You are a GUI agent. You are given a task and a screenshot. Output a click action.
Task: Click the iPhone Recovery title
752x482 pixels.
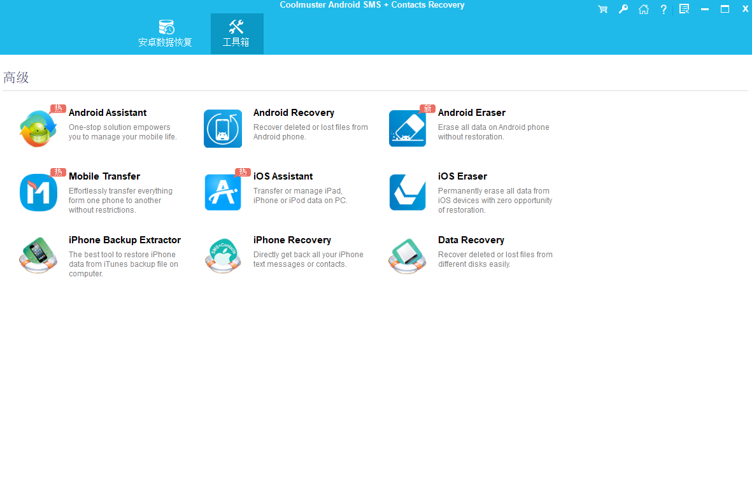292,240
